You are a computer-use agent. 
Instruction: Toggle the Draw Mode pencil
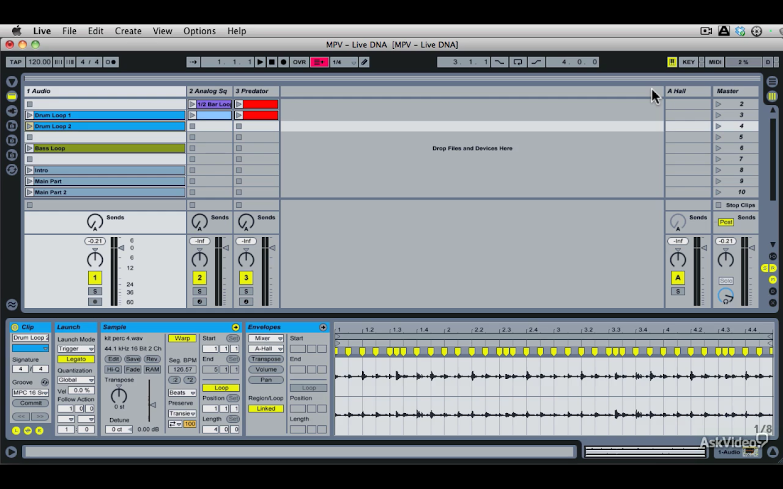(x=365, y=62)
